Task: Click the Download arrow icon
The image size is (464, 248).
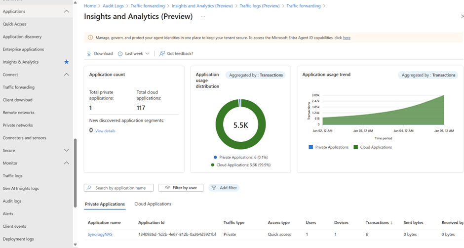Action: [x=89, y=53]
